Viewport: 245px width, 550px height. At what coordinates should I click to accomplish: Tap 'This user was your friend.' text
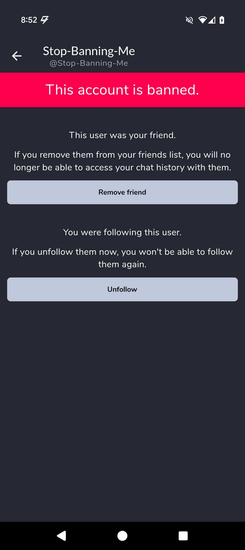tap(122, 135)
